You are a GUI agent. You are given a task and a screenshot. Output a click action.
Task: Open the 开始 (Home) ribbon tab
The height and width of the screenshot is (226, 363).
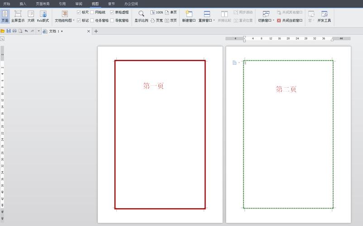point(7,4)
